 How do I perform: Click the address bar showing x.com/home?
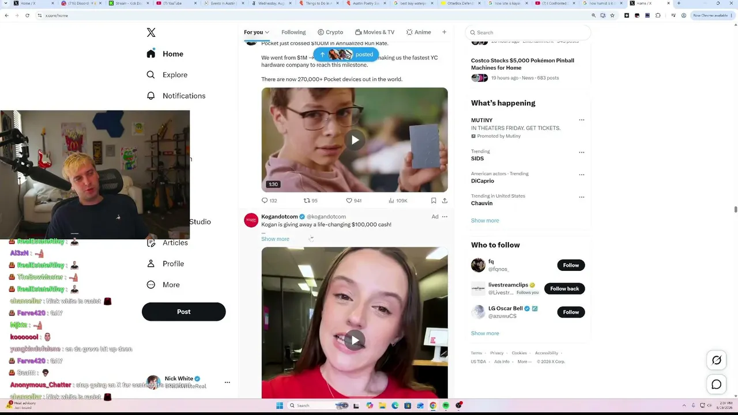coord(311,16)
